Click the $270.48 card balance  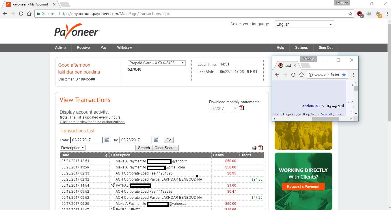(135, 69)
